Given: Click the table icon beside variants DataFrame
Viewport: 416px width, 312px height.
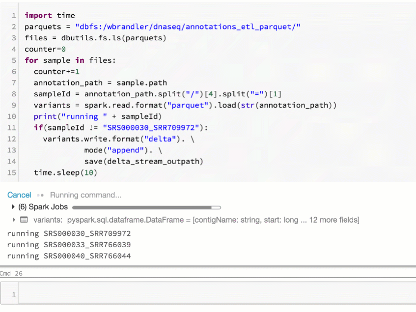Looking at the screenshot, I should tap(24, 220).
